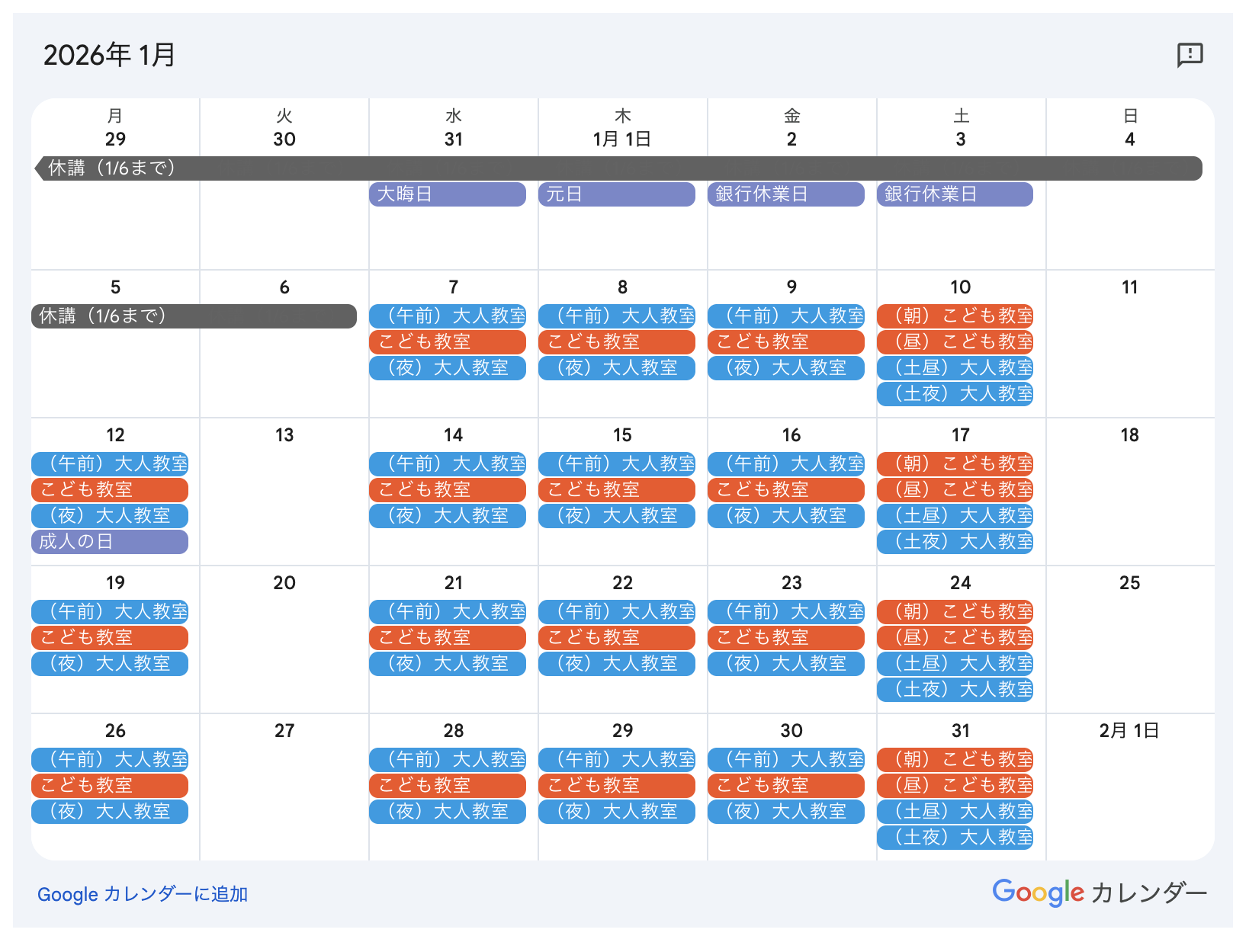Click the Google カレンダー logo

pos(1099,893)
